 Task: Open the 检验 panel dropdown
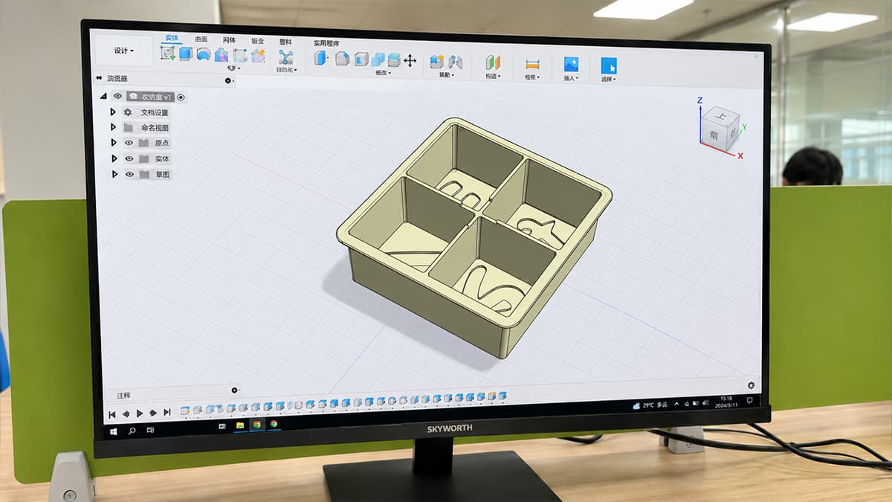click(x=532, y=77)
